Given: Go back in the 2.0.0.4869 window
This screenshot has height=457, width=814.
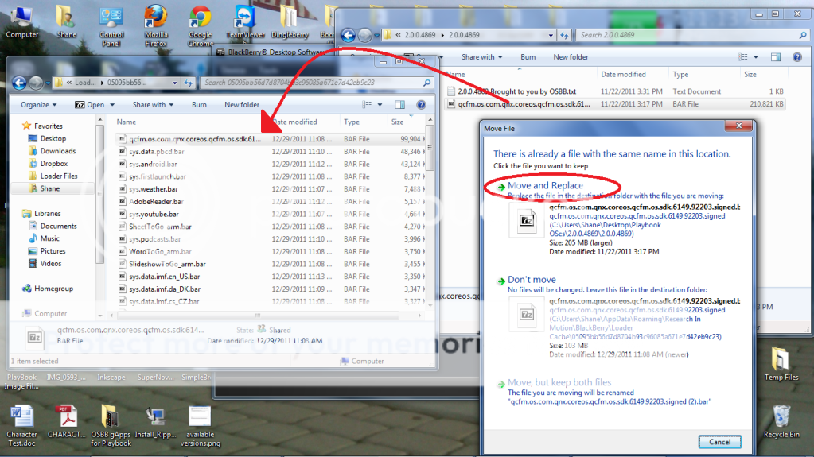Looking at the screenshot, I should pos(349,35).
